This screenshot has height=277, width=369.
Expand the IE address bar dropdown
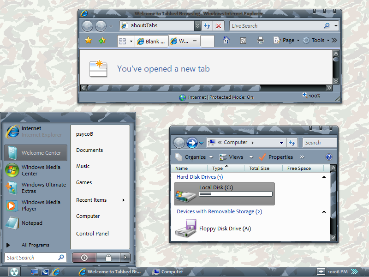click(x=197, y=25)
